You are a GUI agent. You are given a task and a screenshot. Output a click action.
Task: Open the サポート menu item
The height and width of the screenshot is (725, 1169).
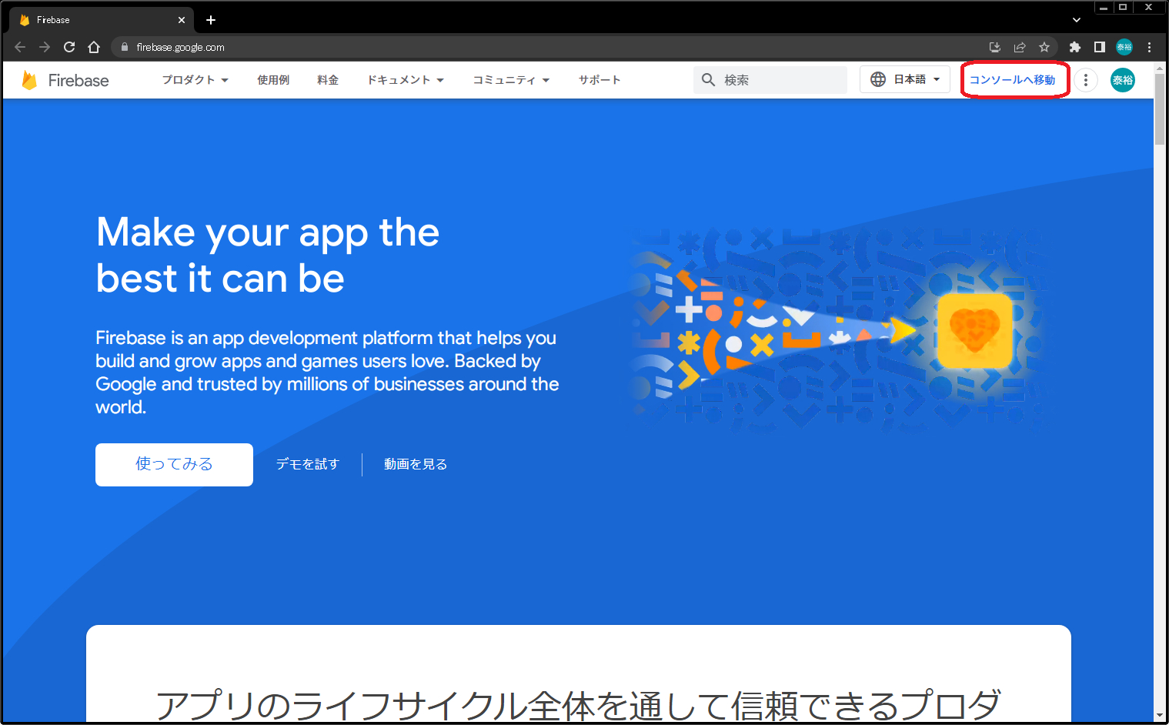click(600, 80)
